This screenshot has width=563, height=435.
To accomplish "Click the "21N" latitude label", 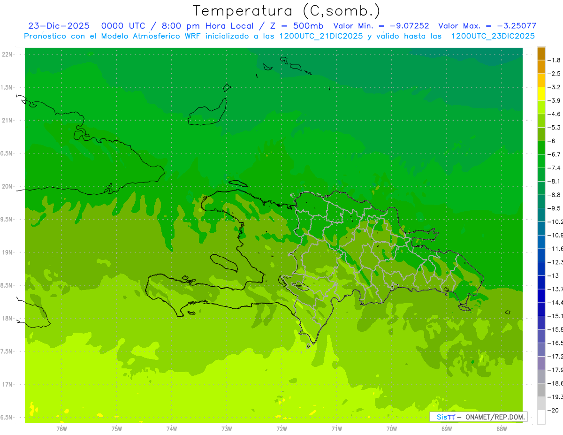I will (x=8, y=121).
